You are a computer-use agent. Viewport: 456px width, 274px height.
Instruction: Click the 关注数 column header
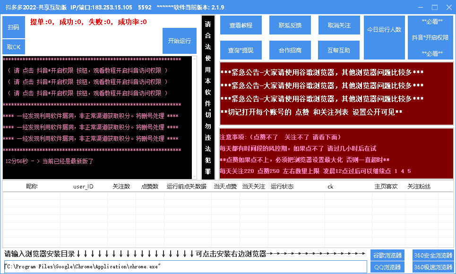(121, 187)
